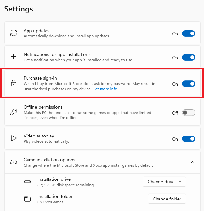
Task: Click the Video autoplay play icon
Action: point(14,138)
